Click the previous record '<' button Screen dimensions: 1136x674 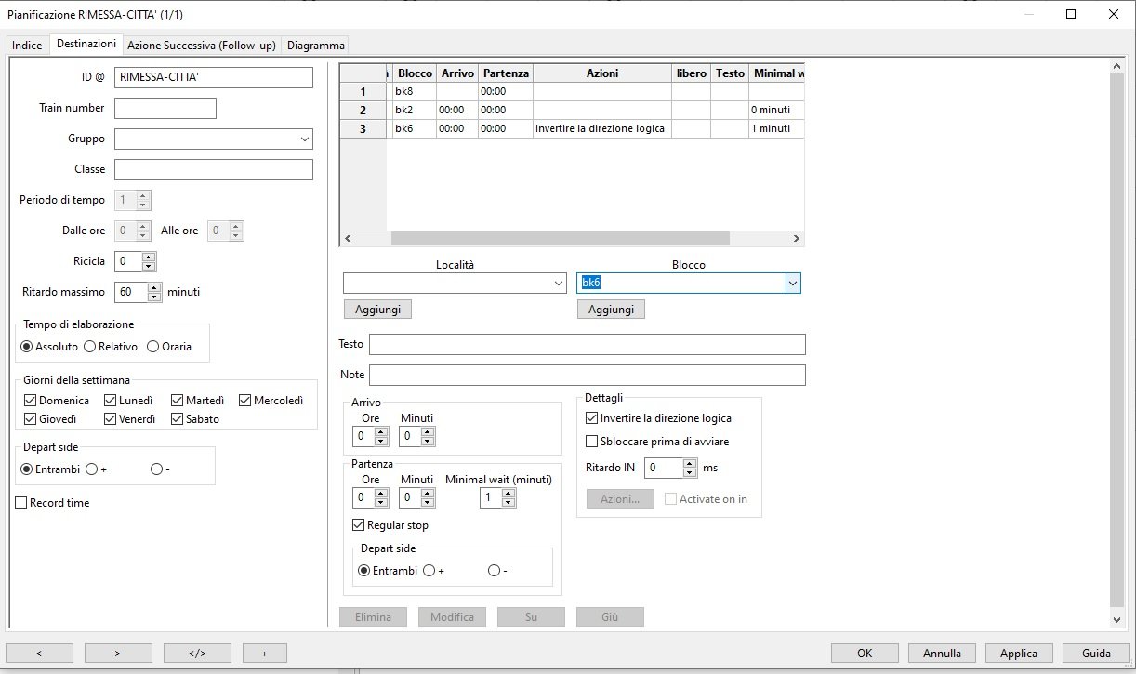coord(39,653)
